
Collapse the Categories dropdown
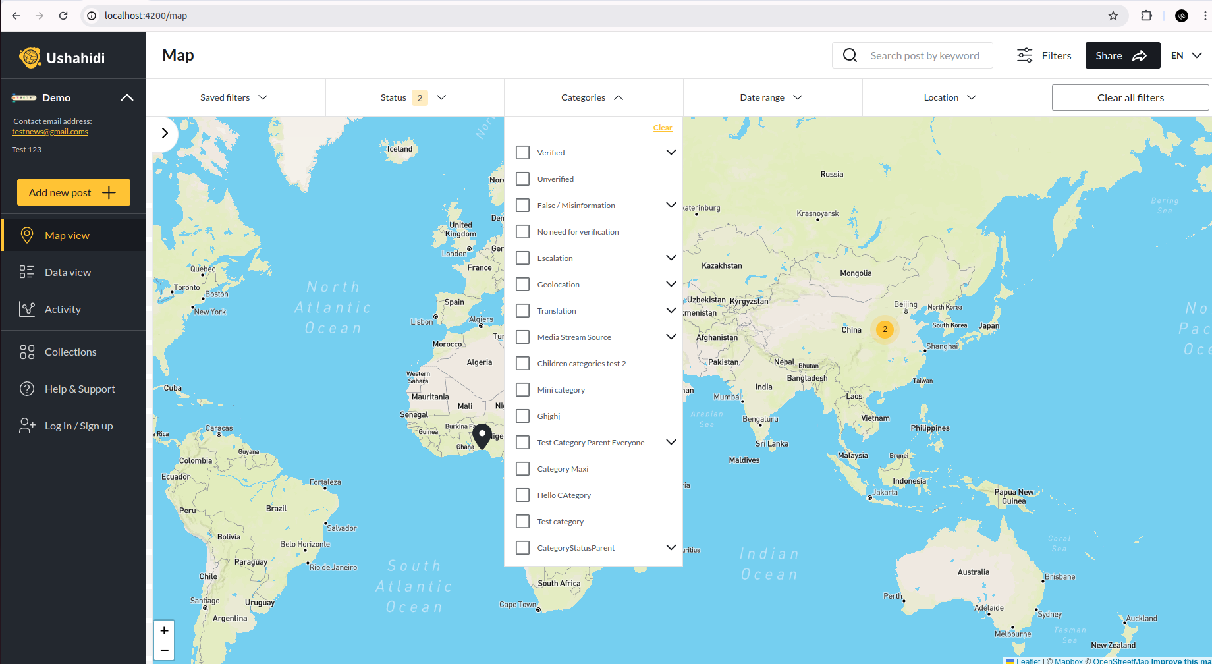[593, 97]
